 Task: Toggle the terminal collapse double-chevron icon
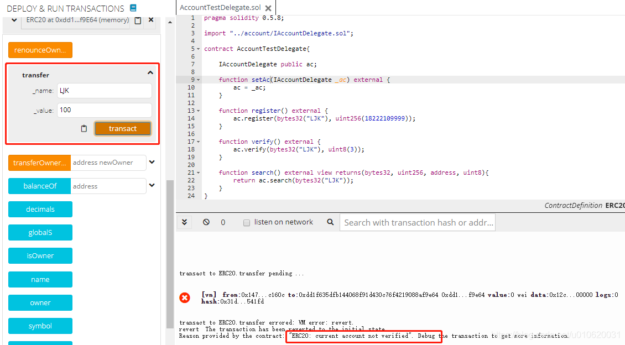(x=185, y=222)
